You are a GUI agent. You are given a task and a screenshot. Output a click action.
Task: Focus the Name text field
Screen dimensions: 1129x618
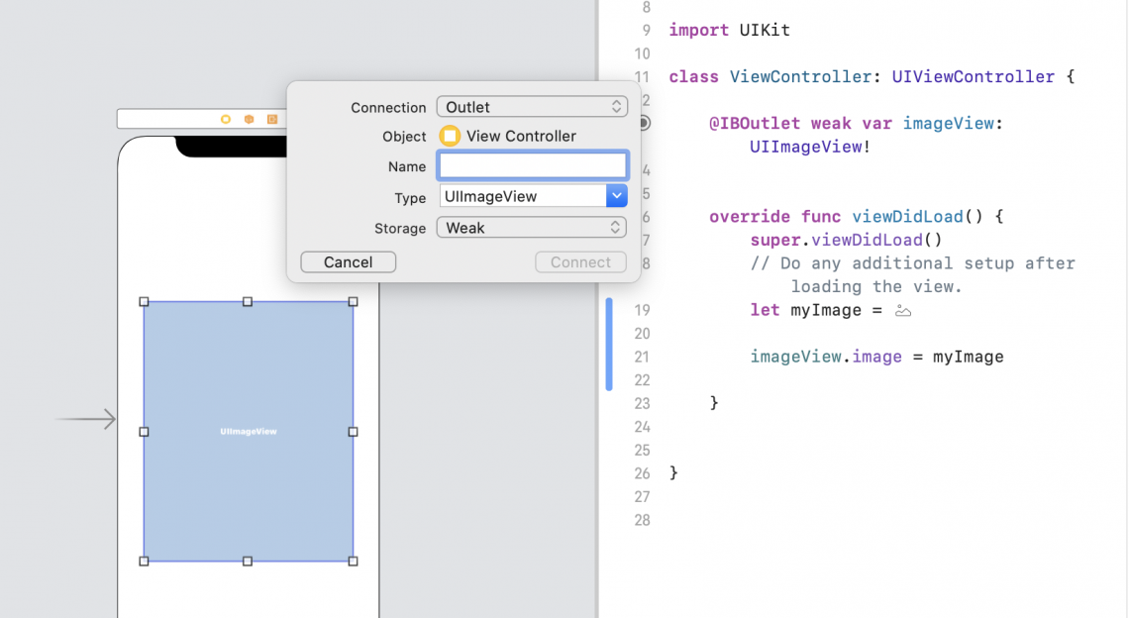(532, 166)
